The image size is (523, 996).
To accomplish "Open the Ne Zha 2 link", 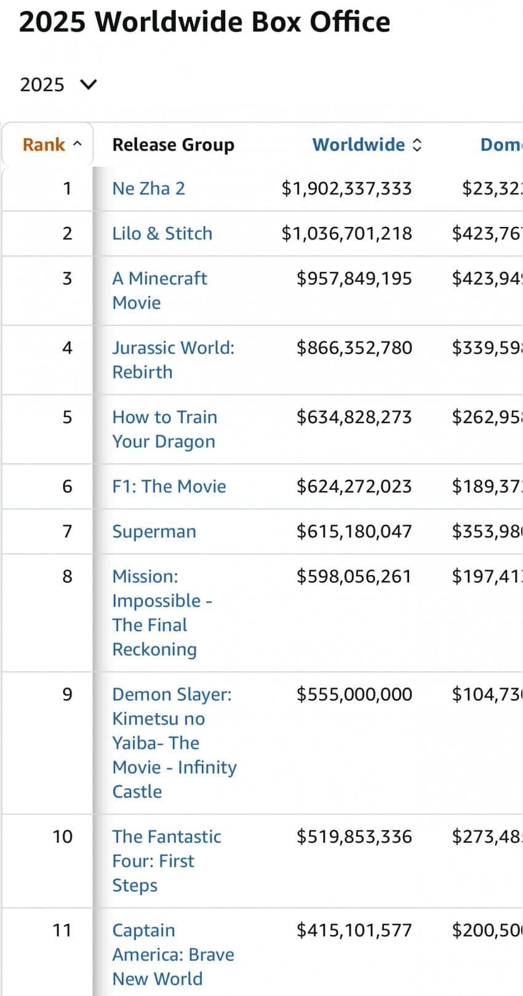I will click(148, 188).
